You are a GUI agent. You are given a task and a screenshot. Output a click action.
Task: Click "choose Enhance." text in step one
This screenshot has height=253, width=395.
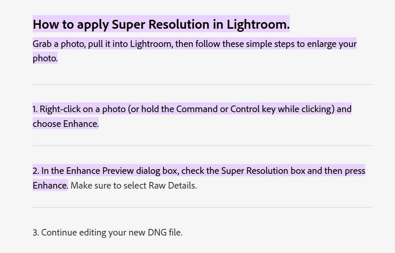(66, 124)
